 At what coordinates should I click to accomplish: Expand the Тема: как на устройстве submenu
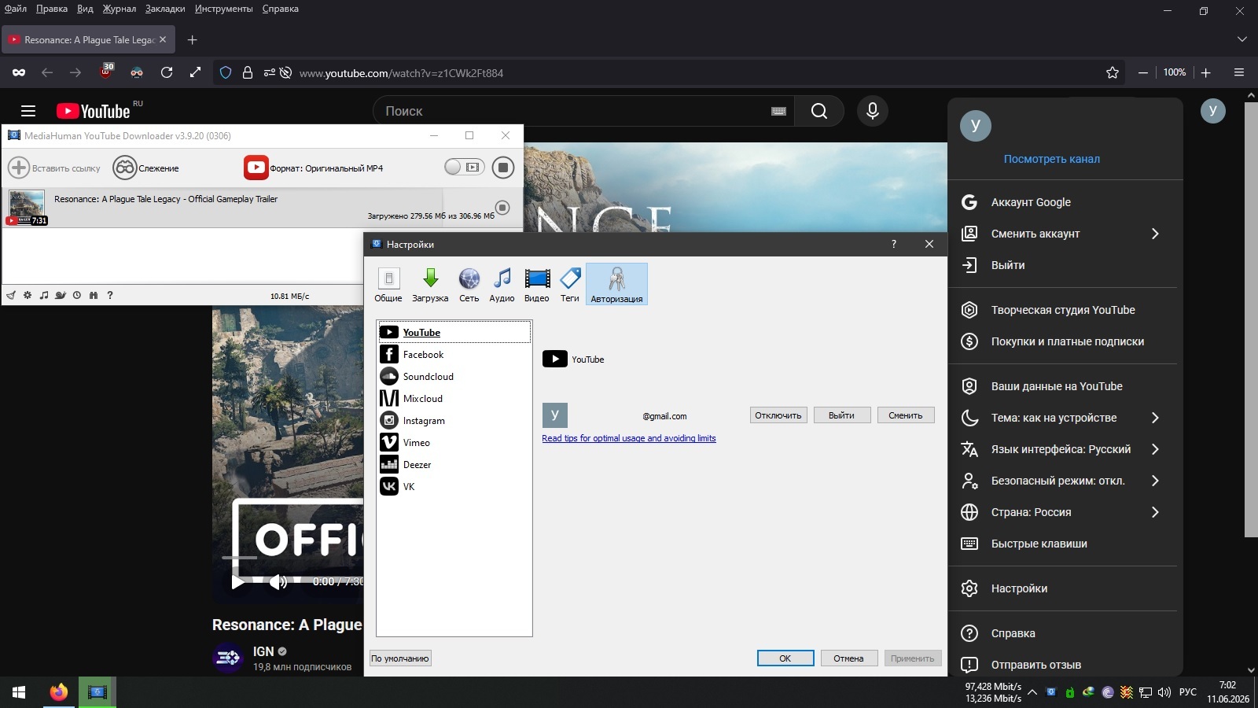pos(1062,418)
